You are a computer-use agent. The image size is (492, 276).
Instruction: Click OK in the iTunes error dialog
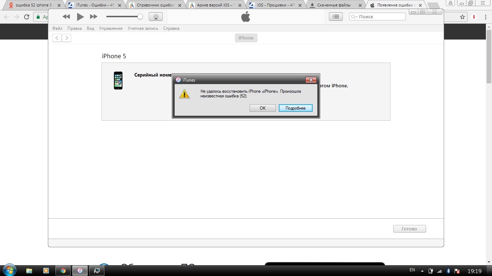tap(263, 108)
